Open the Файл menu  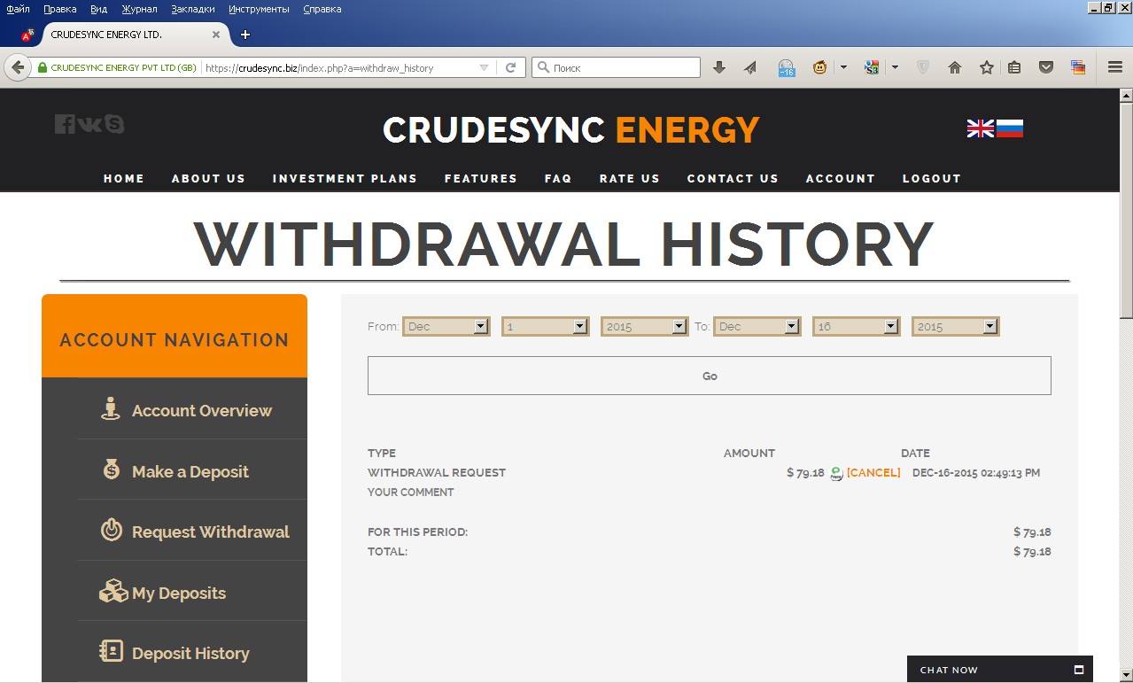[18, 9]
